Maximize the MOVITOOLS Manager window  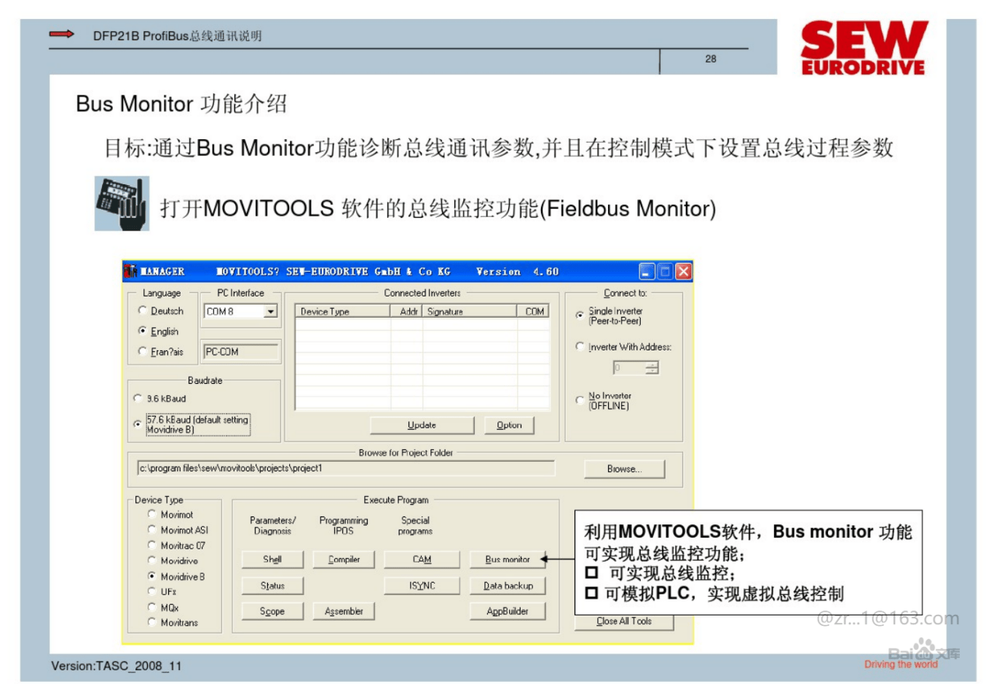coord(665,271)
